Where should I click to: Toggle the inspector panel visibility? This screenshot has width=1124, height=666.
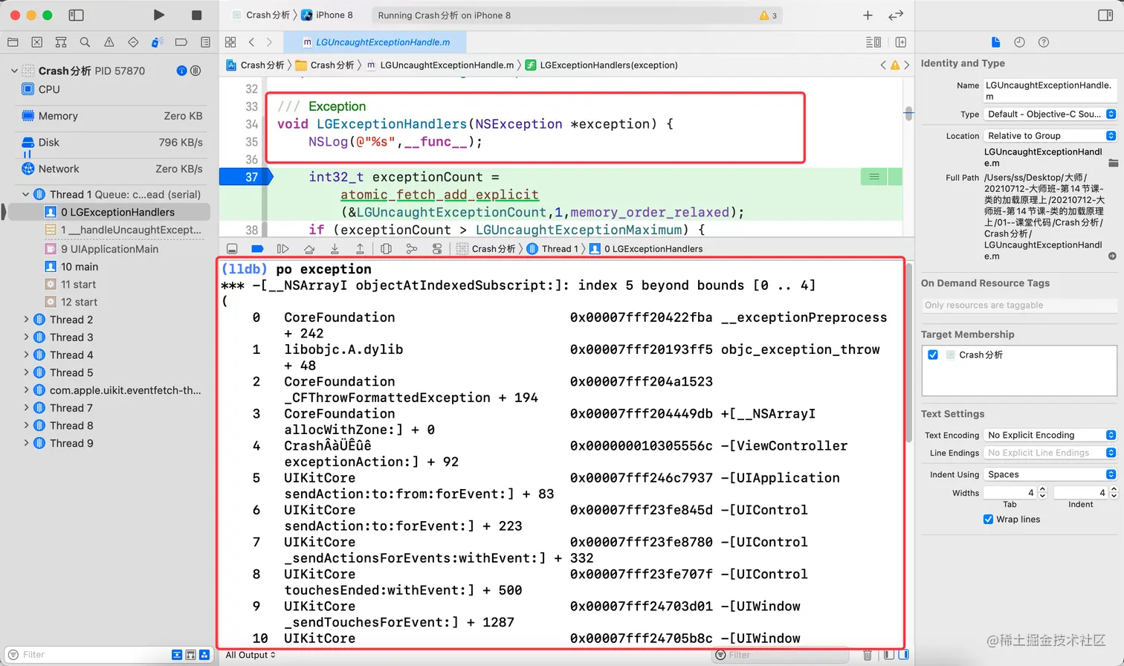tap(1105, 15)
